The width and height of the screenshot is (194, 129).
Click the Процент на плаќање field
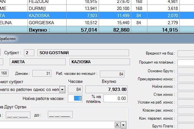(x=186, y=62)
